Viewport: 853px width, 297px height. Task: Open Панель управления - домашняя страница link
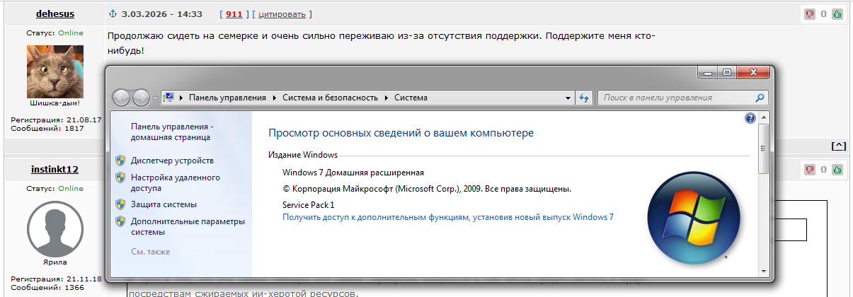[172, 132]
